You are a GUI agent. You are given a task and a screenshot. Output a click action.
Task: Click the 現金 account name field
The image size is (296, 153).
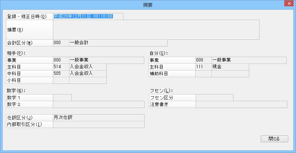click(230, 67)
